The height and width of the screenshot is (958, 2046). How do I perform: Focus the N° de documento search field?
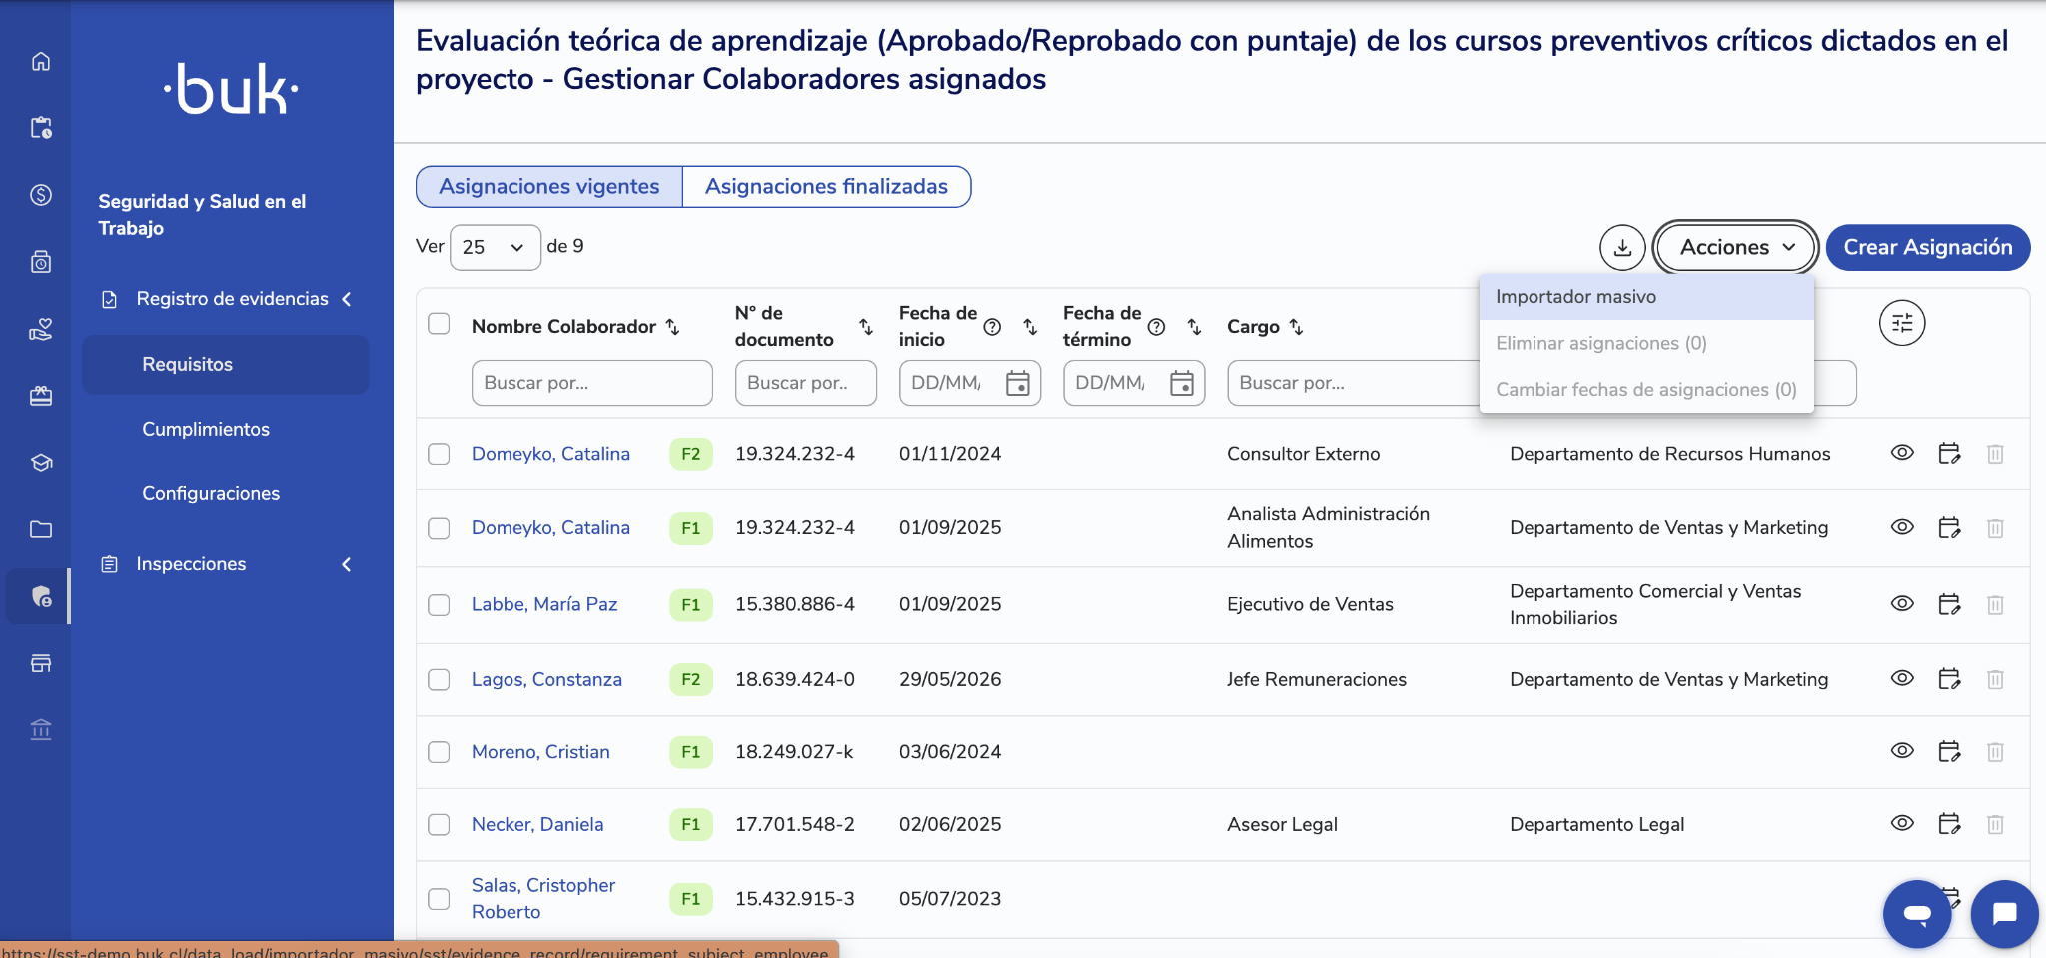[x=806, y=383]
